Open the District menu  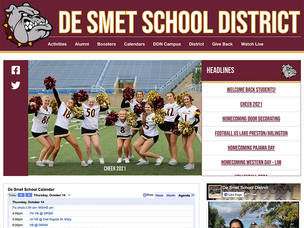196,44
